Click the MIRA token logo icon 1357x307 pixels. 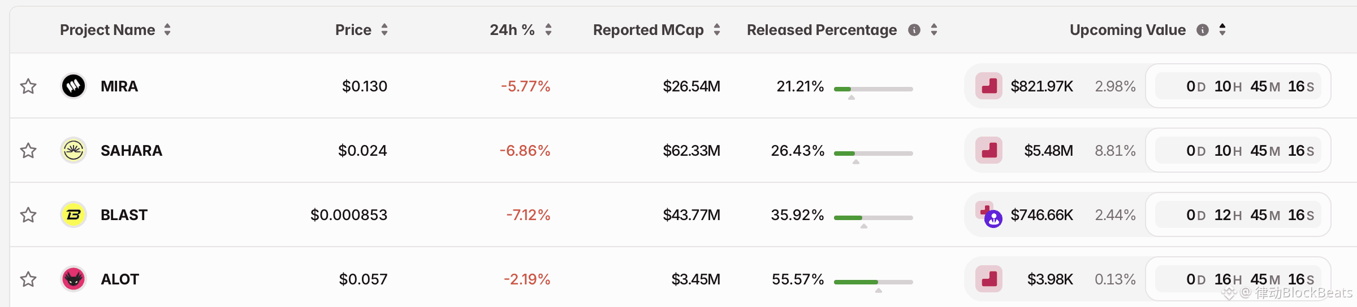(73, 86)
